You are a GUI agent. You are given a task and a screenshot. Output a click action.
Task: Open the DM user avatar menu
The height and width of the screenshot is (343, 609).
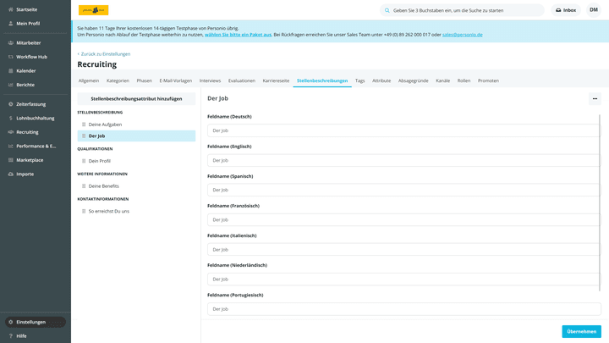pos(594,10)
